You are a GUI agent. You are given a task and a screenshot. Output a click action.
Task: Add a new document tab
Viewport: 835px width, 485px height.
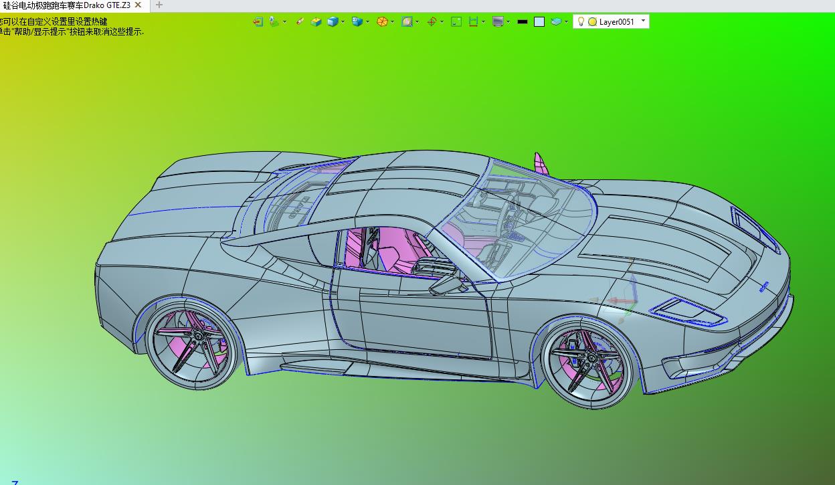pyautogui.click(x=159, y=5)
